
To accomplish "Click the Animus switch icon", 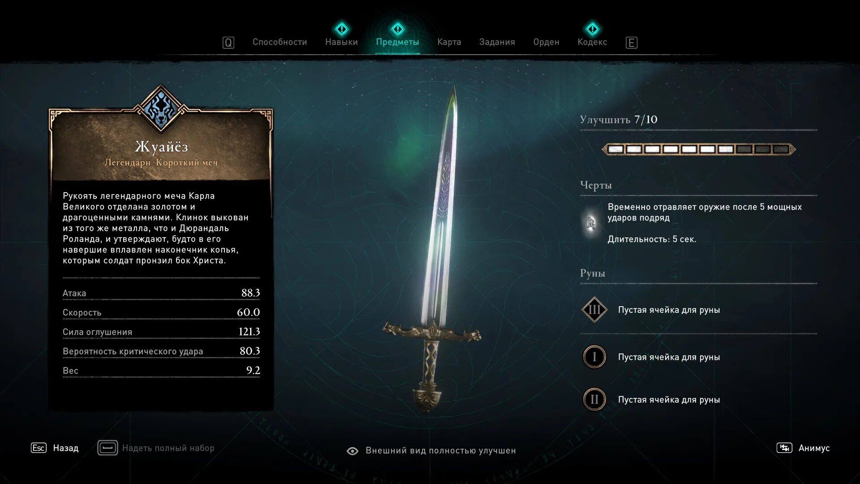I will tap(784, 448).
